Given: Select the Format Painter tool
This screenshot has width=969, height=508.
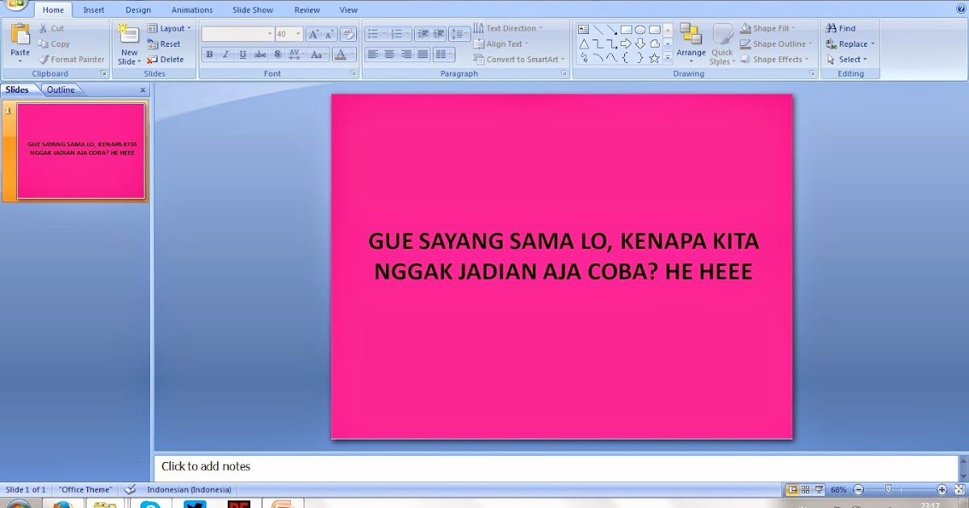Looking at the screenshot, I should 71,59.
